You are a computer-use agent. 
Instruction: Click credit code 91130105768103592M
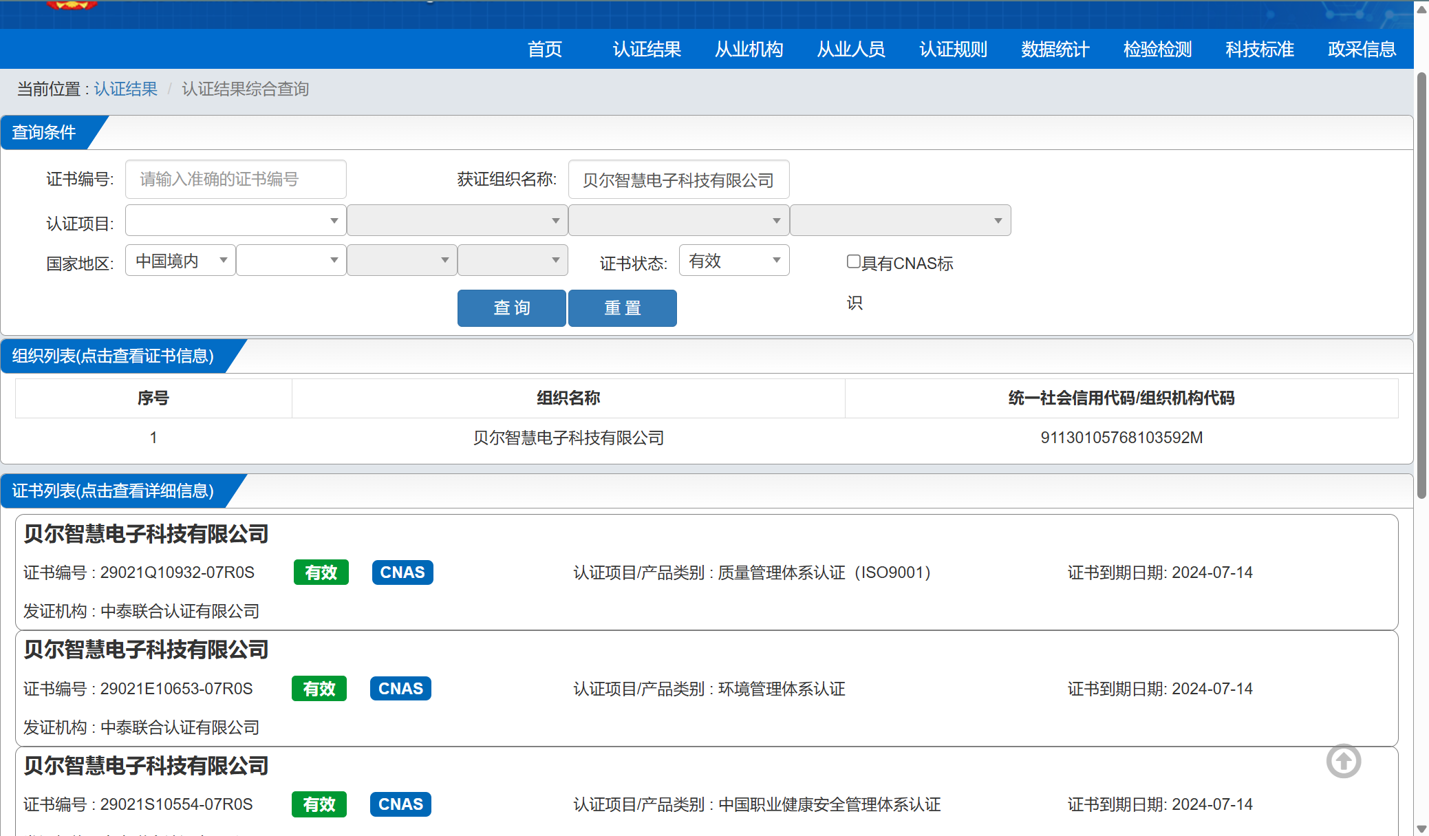[x=1121, y=438]
